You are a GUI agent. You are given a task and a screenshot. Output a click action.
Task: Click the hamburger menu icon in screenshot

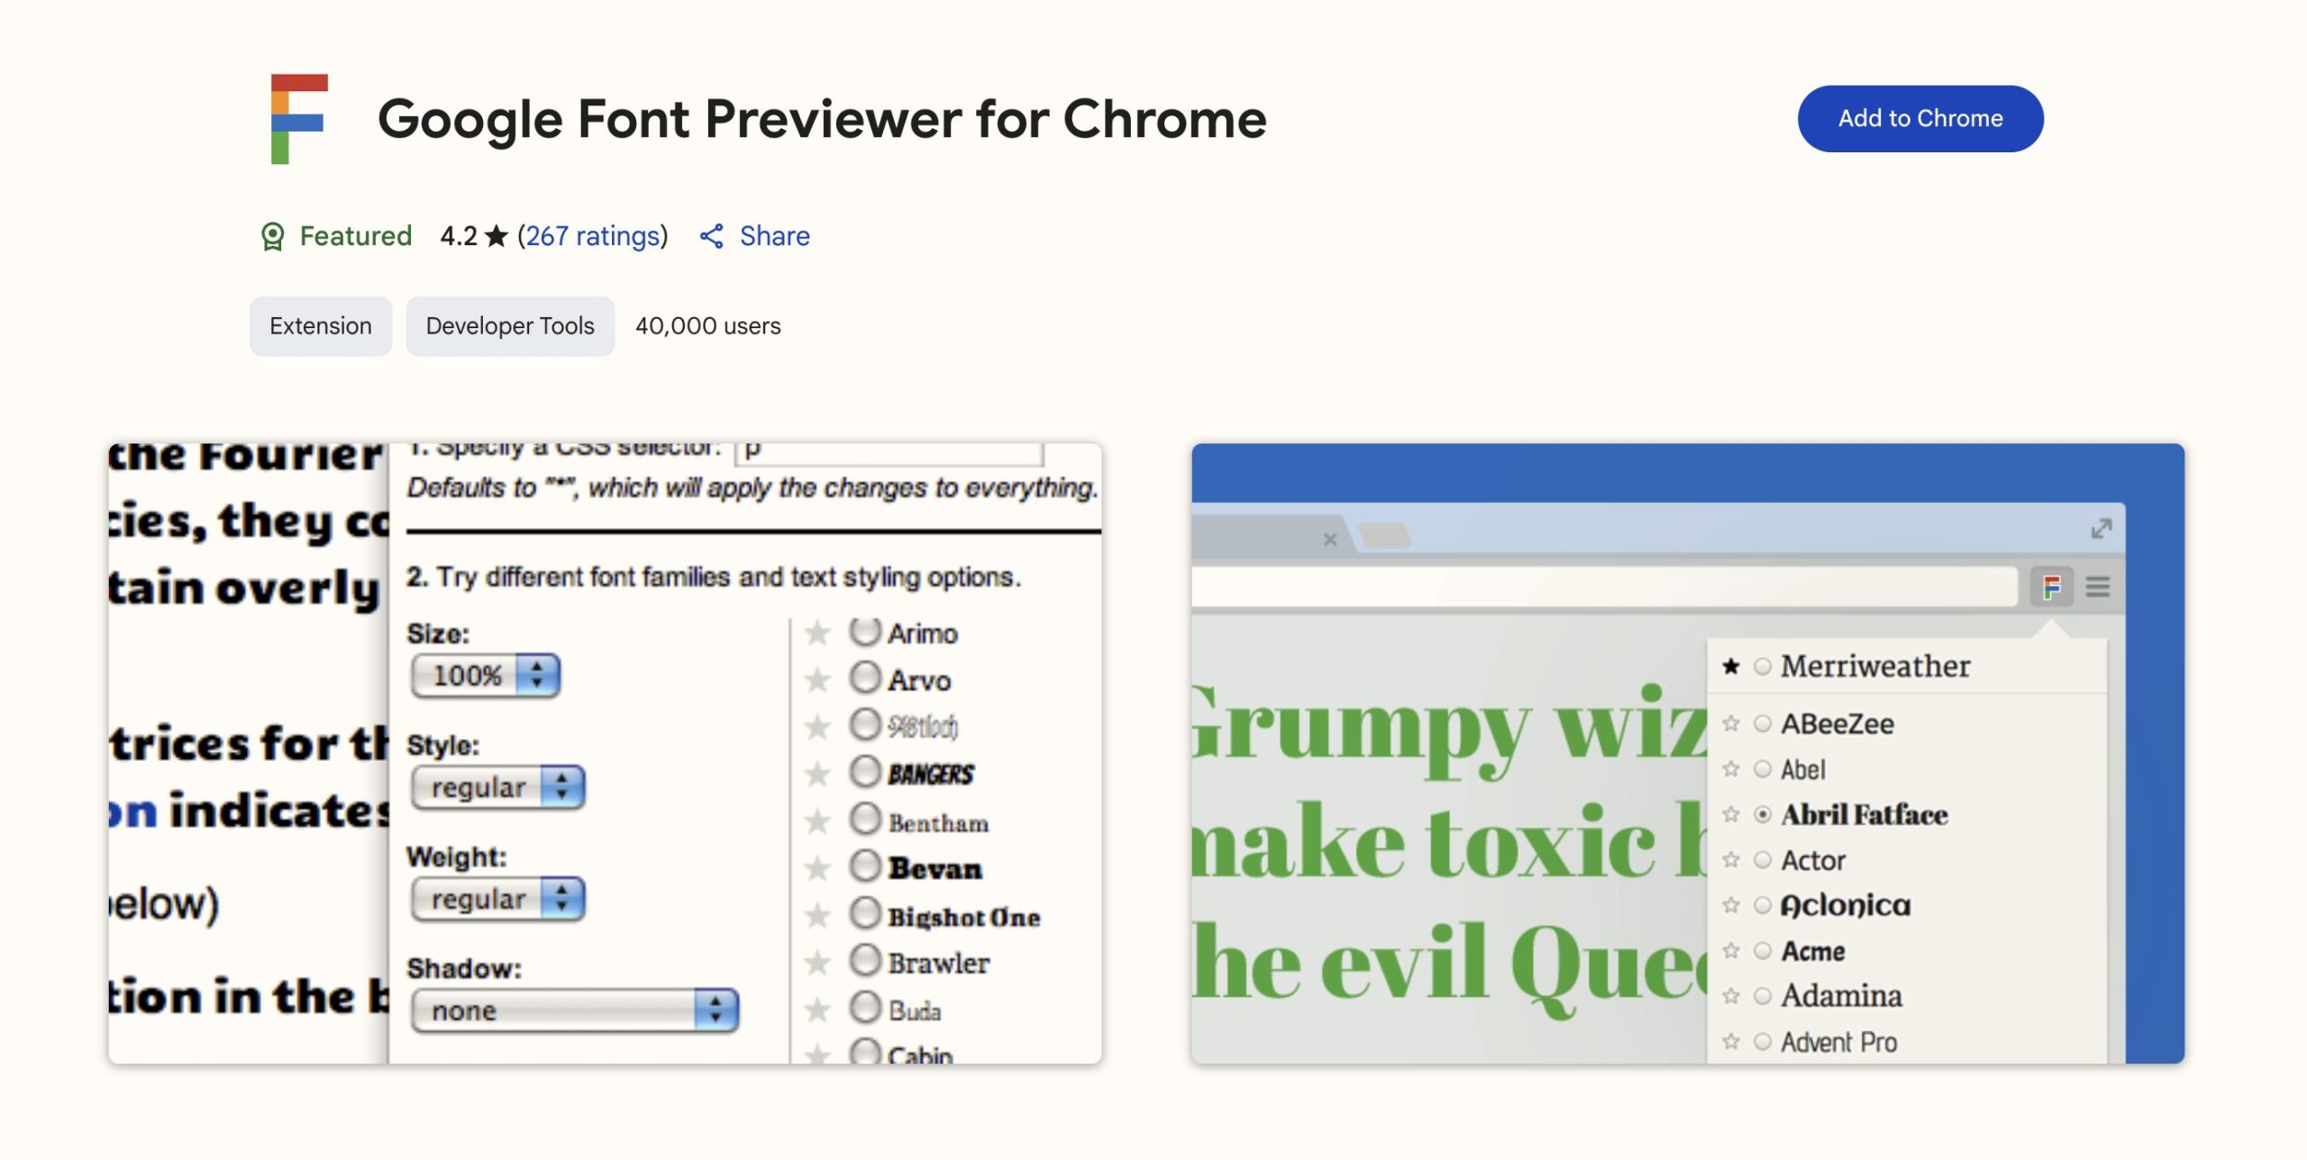(x=2098, y=588)
